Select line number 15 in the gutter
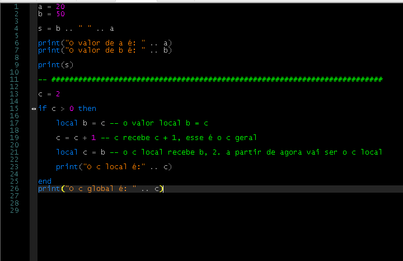This screenshot has height=261, width=403. point(15,108)
